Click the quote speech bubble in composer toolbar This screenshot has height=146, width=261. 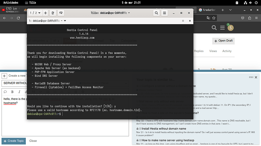tap(5, 92)
